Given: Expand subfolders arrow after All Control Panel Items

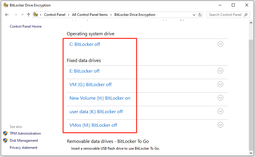Looking at the screenshot, I should (111, 15).
